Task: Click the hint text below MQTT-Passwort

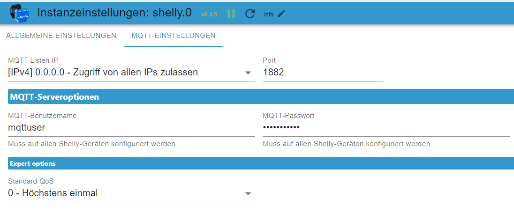Action: click(346, 144)
